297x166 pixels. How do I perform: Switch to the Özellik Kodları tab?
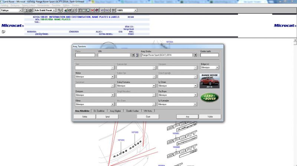click(x=133, y=111)
